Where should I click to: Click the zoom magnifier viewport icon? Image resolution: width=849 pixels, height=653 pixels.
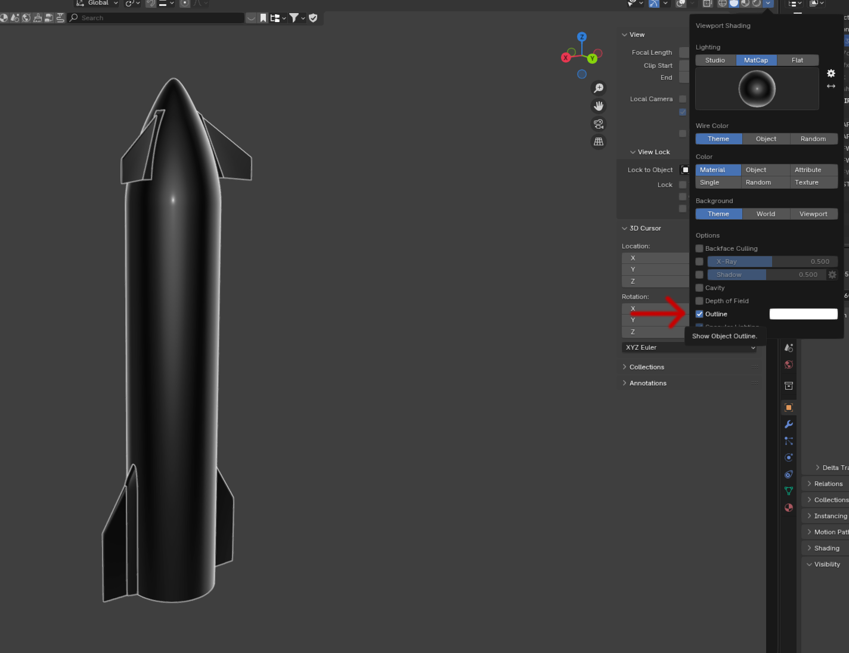[x=599, y=88]
